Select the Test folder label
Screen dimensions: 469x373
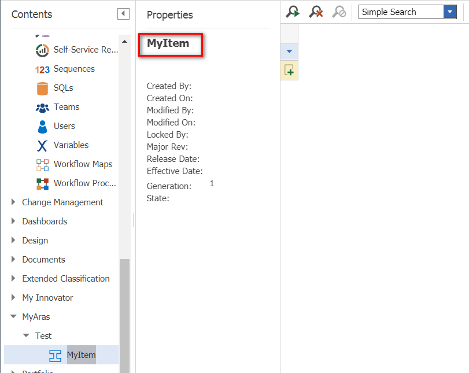click(x=43, y=336)
